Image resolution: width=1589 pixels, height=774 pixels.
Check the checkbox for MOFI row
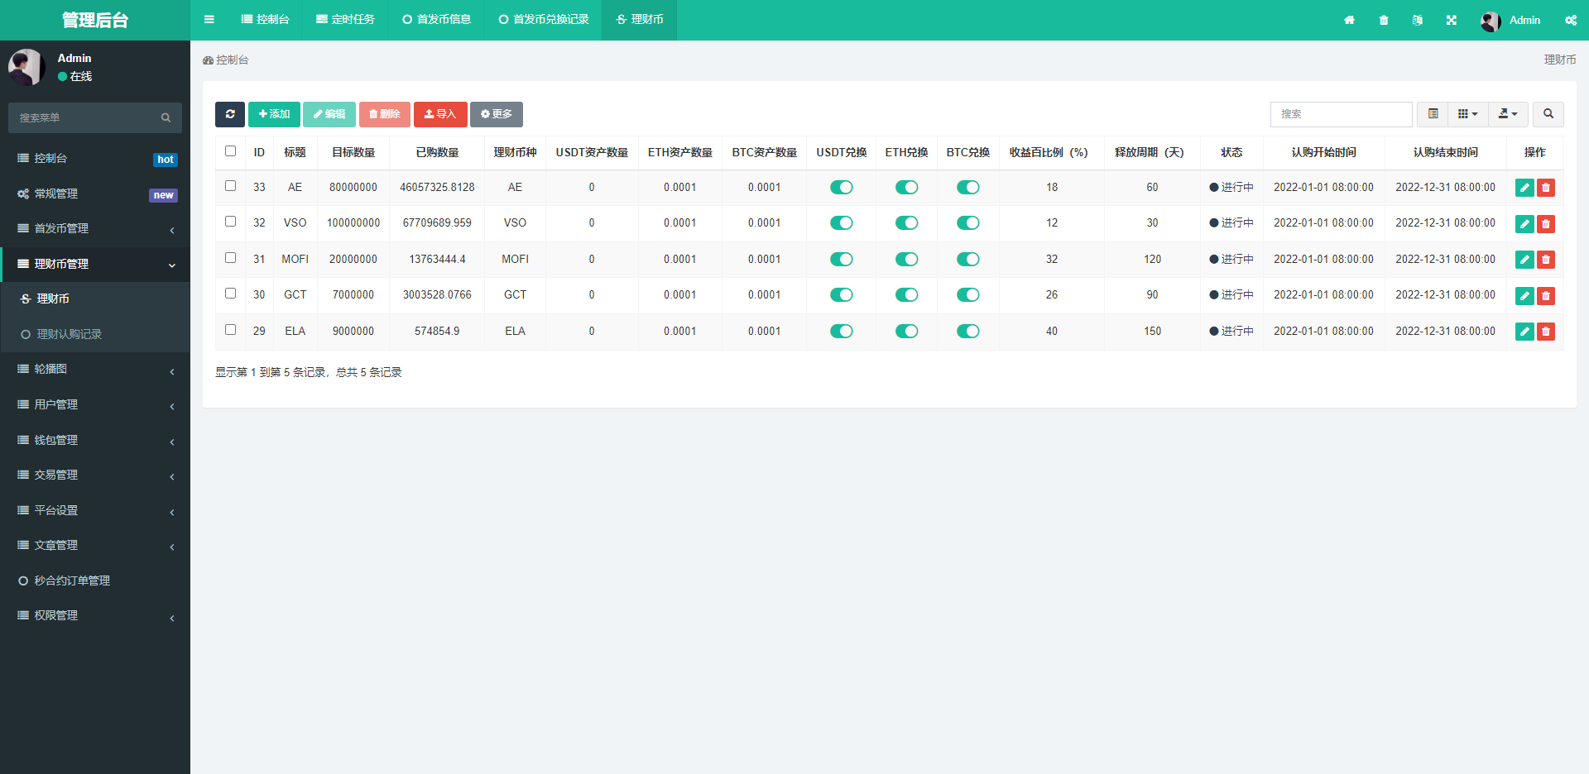coord(231,258)
